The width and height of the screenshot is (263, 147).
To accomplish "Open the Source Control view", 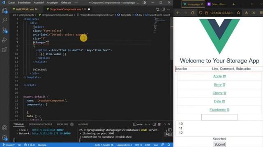I will (5, 30).
